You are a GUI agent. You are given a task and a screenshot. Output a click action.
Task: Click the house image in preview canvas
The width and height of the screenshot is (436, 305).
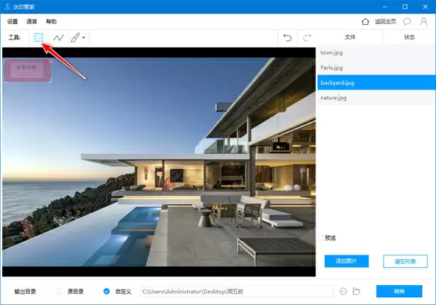[x=159, y=162]
